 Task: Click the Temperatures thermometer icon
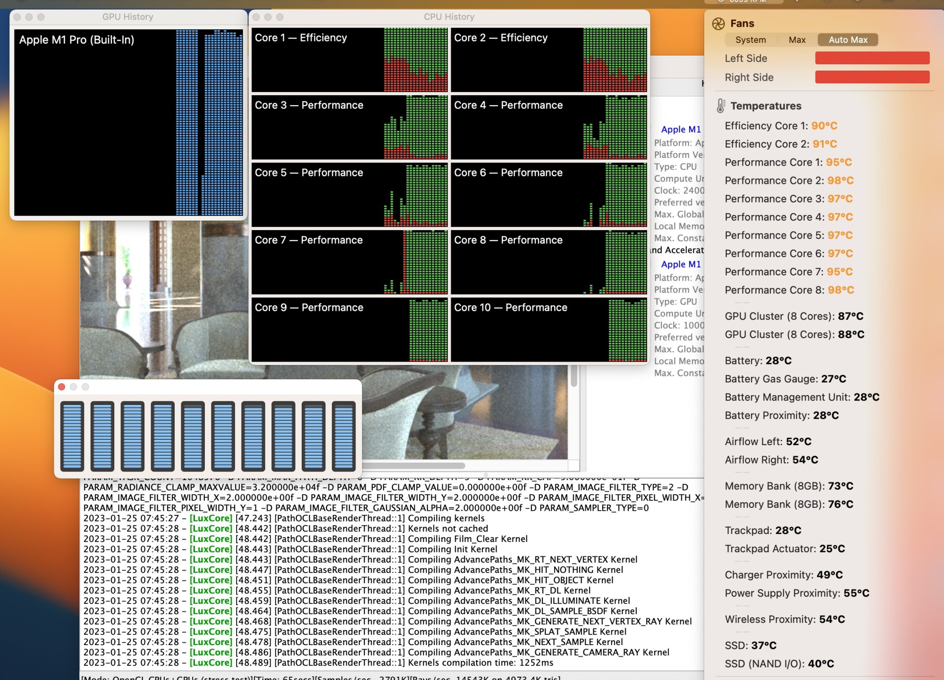[x=720, y=106]
